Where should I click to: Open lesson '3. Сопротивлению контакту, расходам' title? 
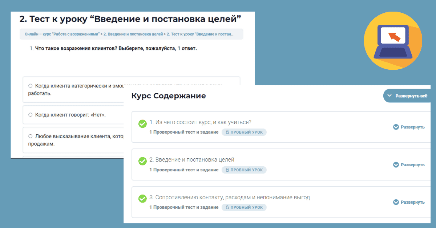(x=229, y=198)
